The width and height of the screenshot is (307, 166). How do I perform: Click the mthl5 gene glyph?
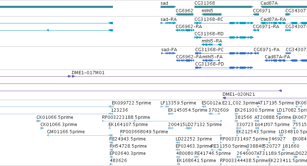coord(211,14)
